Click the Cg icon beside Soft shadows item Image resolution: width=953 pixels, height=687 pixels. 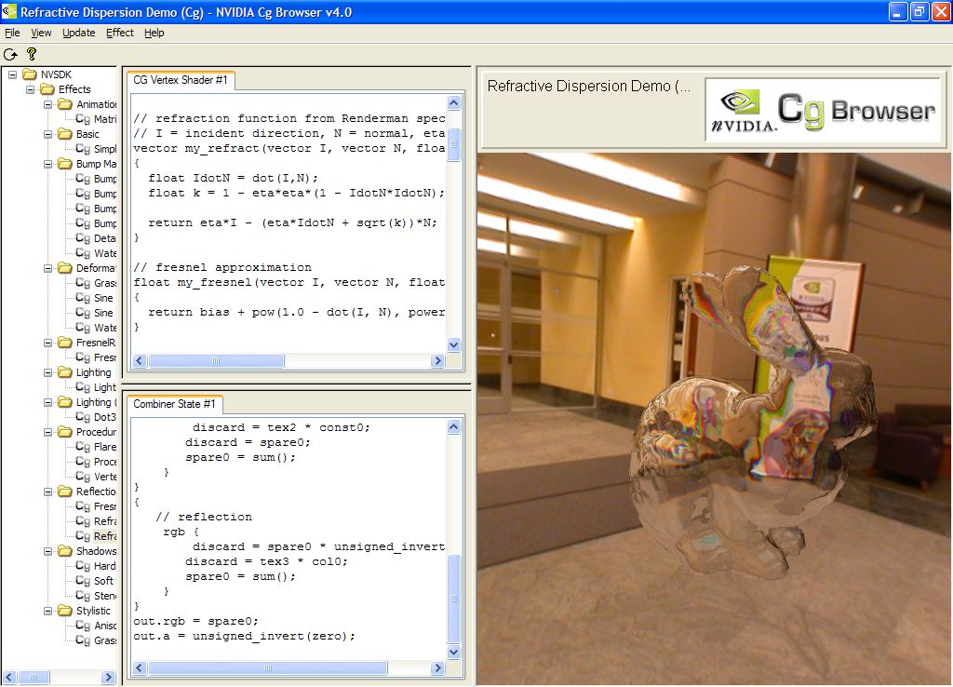(83, 581)
